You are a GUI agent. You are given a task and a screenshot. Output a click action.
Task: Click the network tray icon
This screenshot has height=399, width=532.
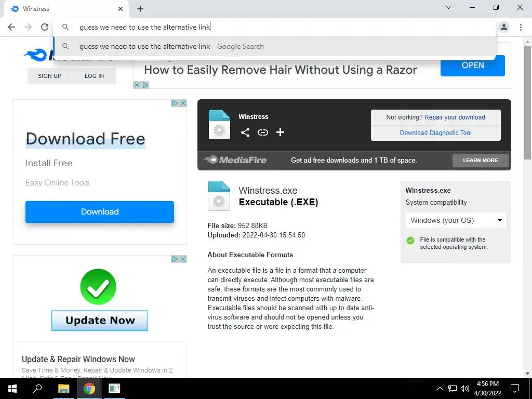coord(453,389)
